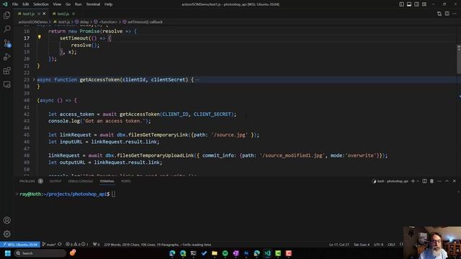Image resolution: width=461 pixels, height=259 pixels.
Task: Switch to the test1.js editor tab
Action: [29, 14]
